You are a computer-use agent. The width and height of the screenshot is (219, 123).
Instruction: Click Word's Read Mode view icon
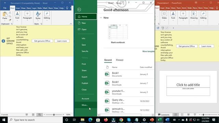point(27,115)
